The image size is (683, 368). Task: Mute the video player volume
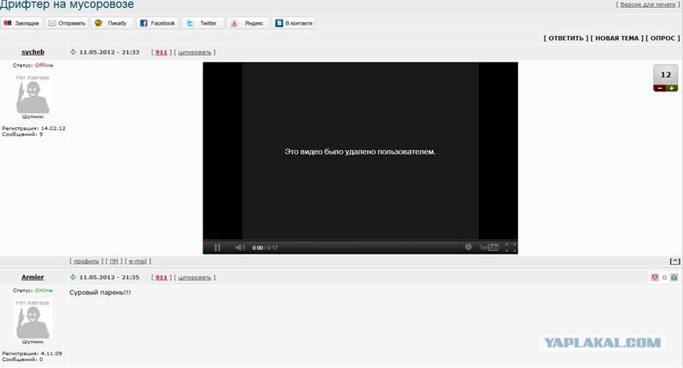(x=240, y=248)
